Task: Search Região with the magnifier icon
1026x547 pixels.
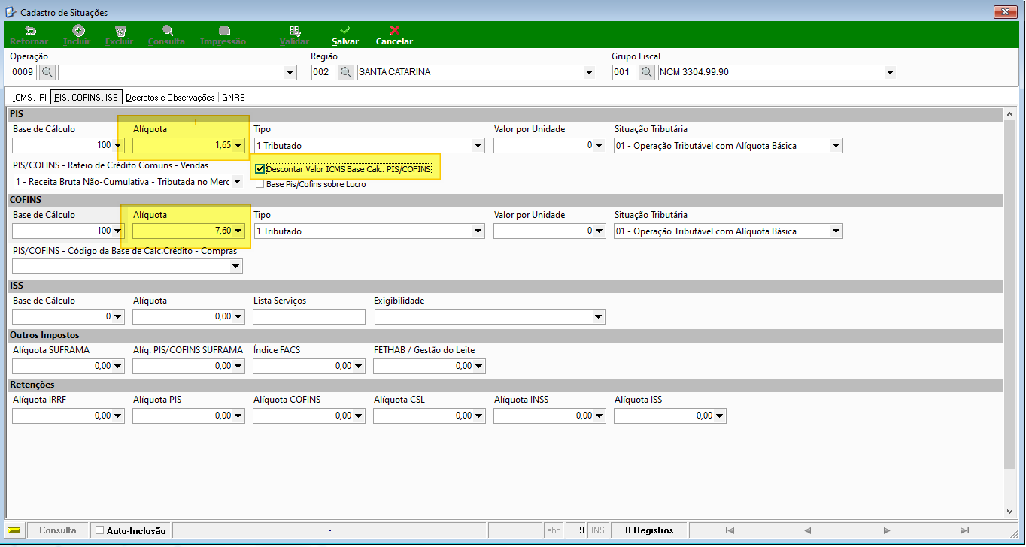Action: pyautogui.click(x=346, y=72)
